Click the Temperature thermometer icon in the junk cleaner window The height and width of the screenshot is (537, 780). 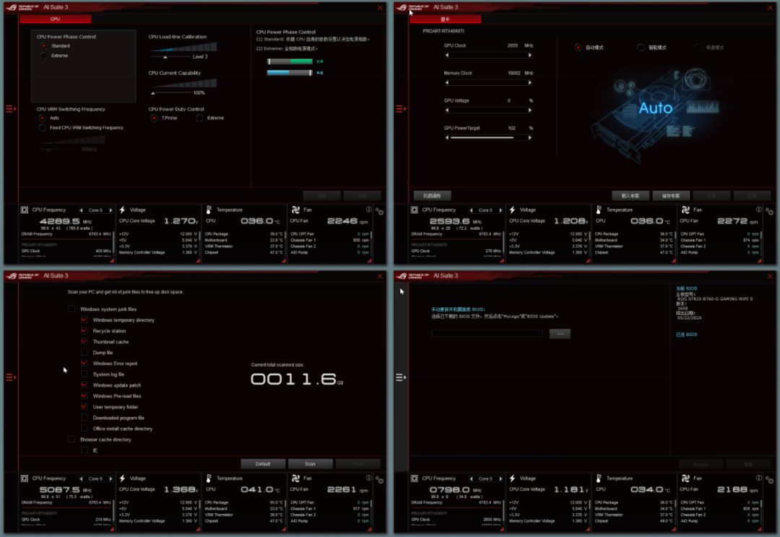click(x=209, y=478)
